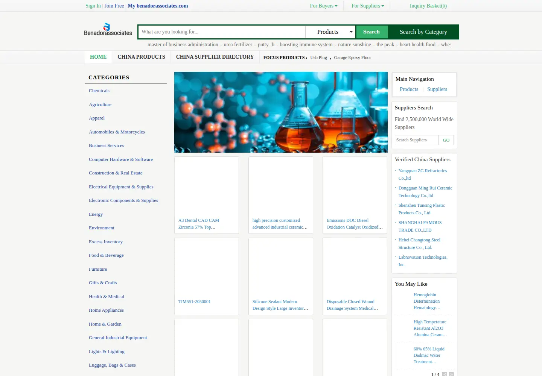Open the TIM551-2050001 product
Screen dimensions: 542x376
[195, 302]
